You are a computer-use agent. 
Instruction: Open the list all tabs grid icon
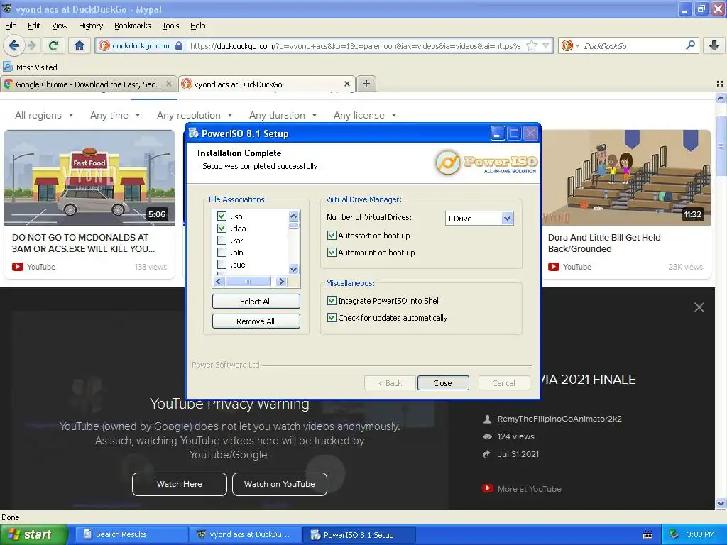click(x=720, y=84)
